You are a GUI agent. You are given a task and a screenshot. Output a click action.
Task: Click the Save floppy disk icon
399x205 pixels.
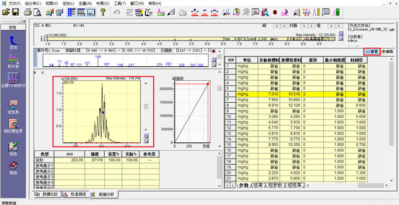click(16, 12)
